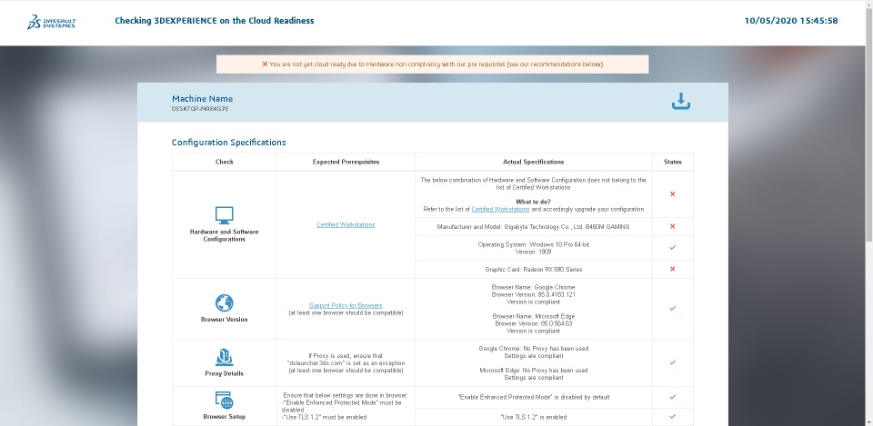This screenshot has height=426, width=873.
Task: Click Google Chrome No Proxy has been used text
Action: (534, 349)
